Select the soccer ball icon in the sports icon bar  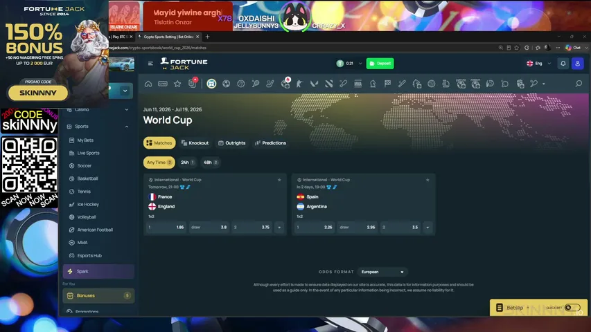pyautogui.click(x=226, y=84)
